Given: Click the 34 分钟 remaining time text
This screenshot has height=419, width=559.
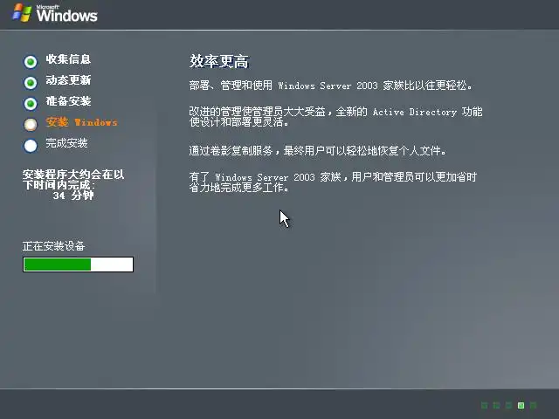Looking at the screenshot, I should 73,196.
